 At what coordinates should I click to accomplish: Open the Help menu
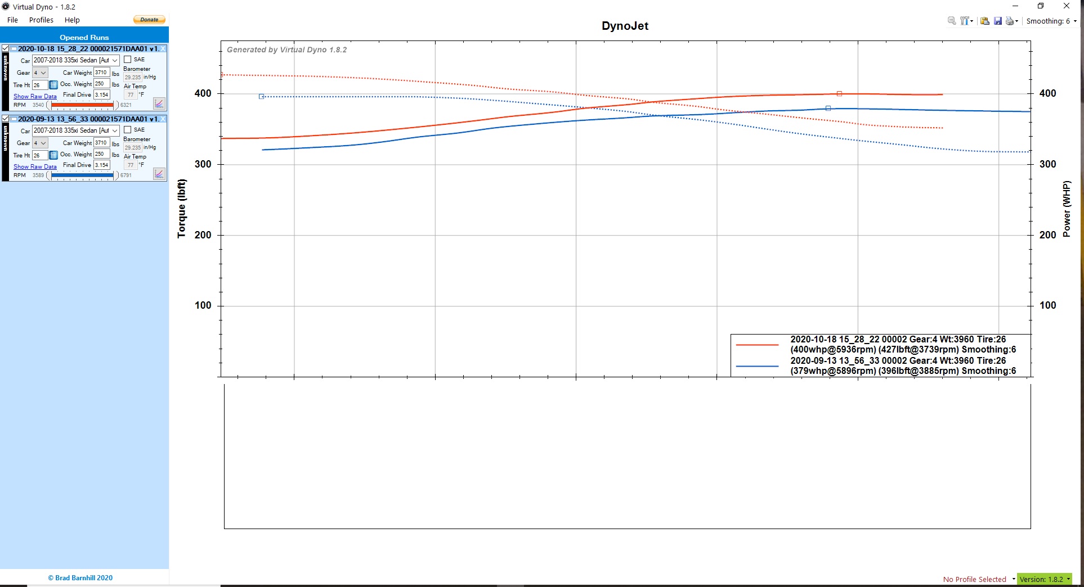click(x=72, y=20)
